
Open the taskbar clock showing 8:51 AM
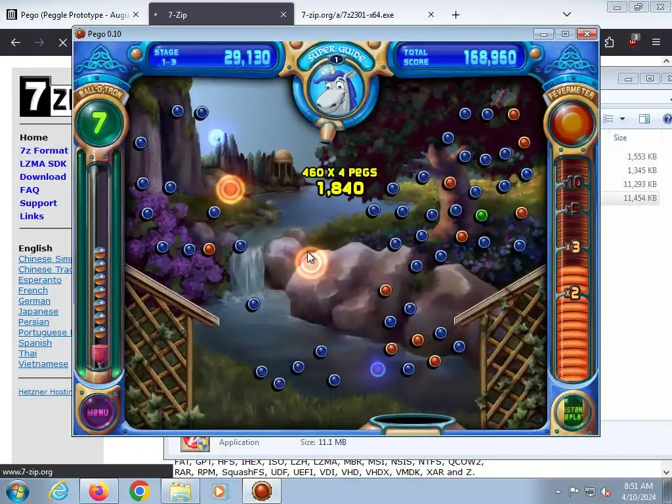coord(639,492)
